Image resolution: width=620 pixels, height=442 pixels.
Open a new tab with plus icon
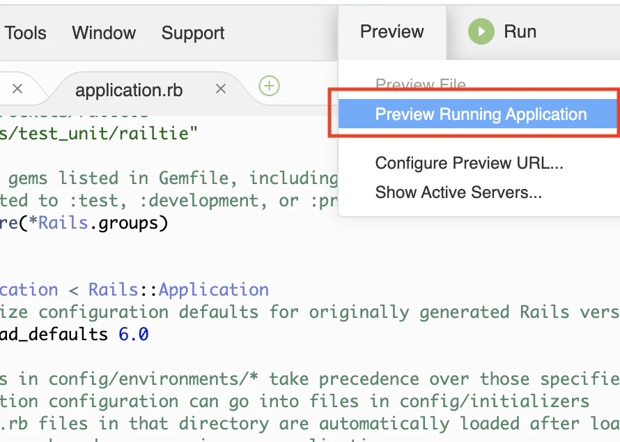270,86
